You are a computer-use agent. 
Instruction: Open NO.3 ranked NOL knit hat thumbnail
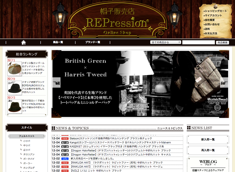15,107
